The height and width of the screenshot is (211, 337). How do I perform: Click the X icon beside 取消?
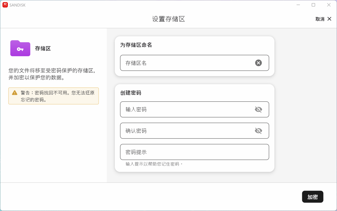coord(329,19)
